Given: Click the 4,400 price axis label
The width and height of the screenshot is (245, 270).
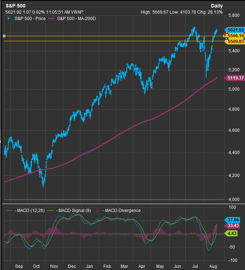Looking at the screenshot, I should click(x=234, y=153).
